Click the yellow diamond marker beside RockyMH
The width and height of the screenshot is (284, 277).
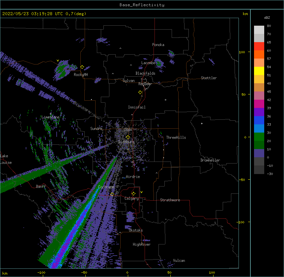pyautogui.click(x=82, y=67)
